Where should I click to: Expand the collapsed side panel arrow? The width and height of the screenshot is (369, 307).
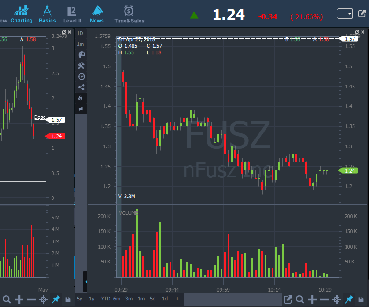coord(85,282)
